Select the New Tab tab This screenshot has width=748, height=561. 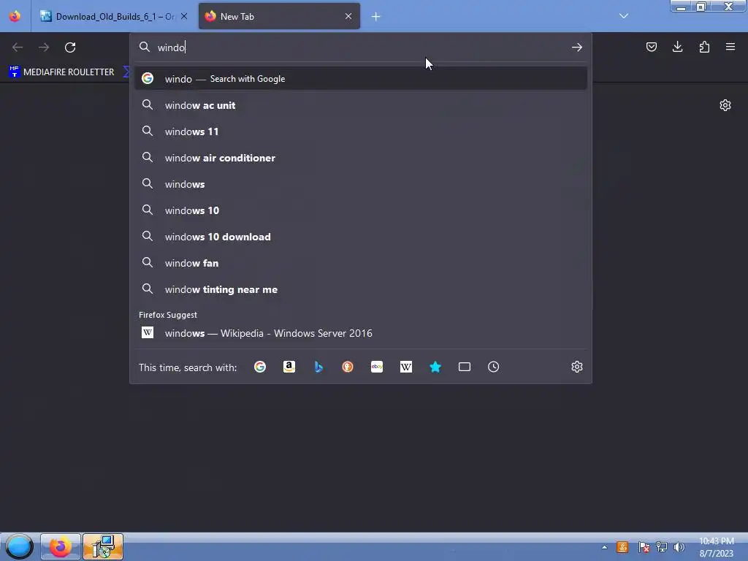coord(279,16)
